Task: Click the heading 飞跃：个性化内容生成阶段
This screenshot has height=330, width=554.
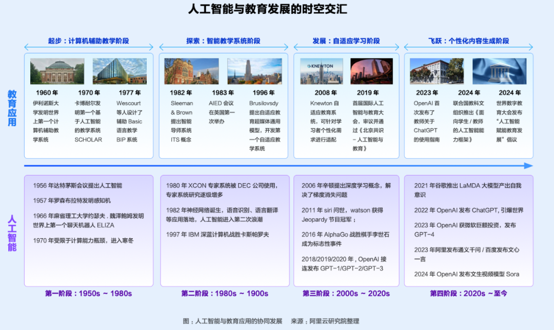Action: (468, 41)
